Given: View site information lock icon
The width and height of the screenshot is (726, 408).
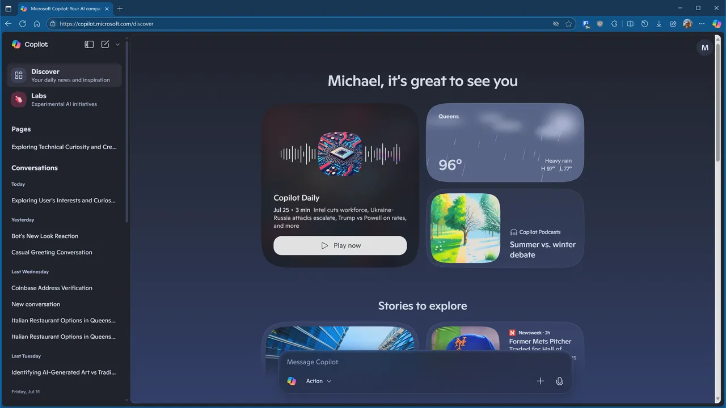Looking at the screenshot, I should point(53,24).
